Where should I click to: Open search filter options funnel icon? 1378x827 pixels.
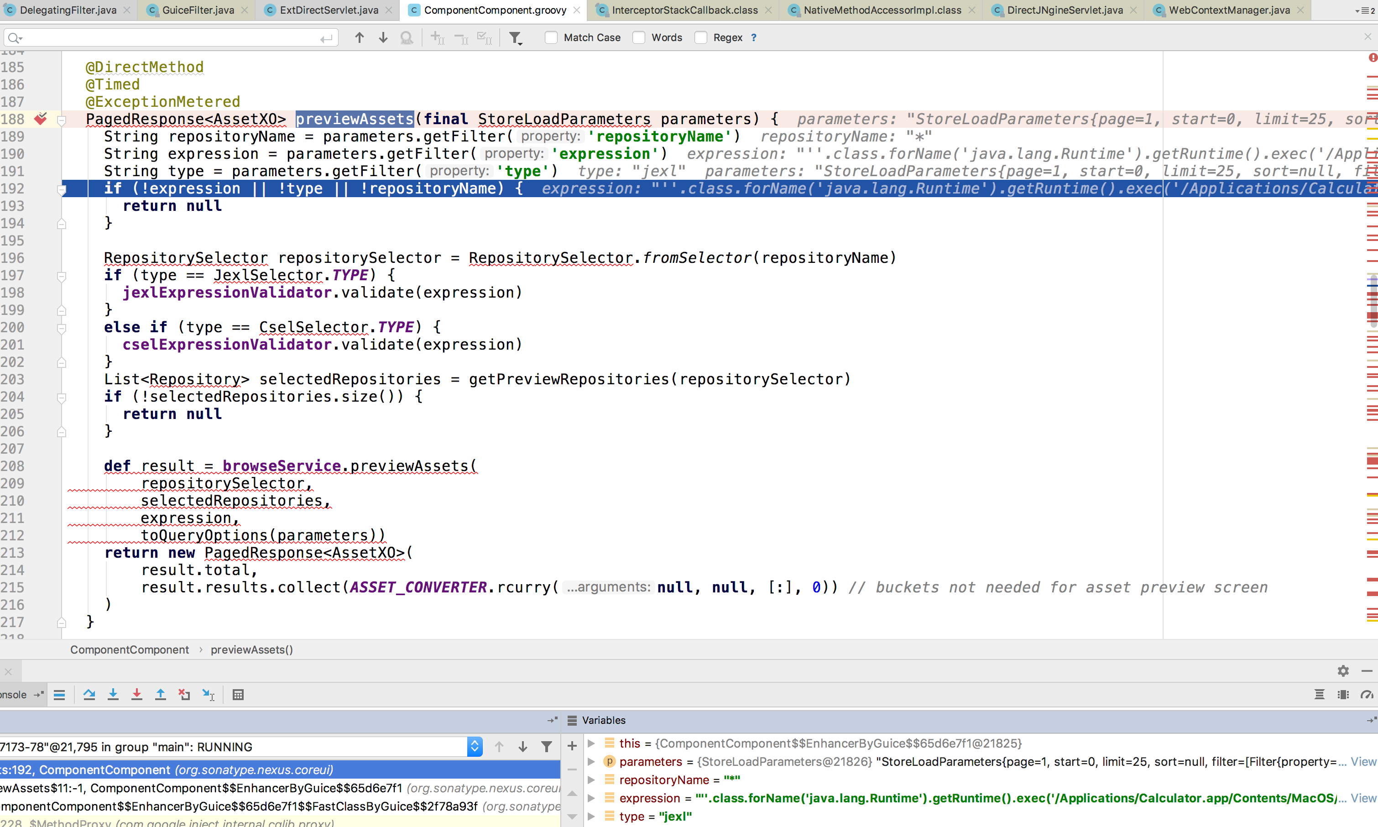click(x=515, y=37)
